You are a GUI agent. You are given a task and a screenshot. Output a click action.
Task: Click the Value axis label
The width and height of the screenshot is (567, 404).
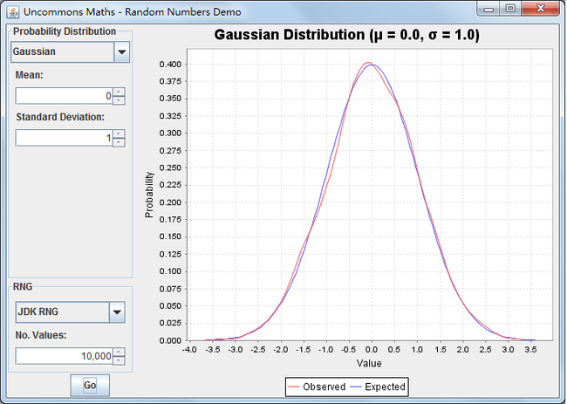tap(369, 364)
